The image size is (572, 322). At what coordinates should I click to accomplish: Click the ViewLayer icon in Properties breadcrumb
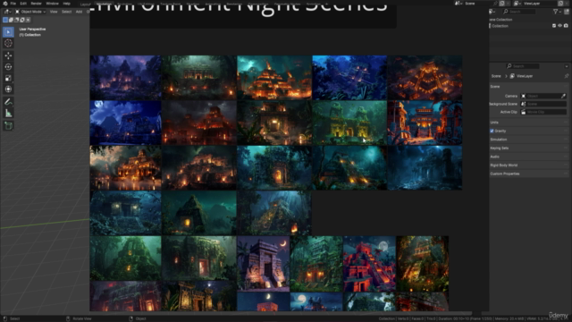click(x=512, y=76)
